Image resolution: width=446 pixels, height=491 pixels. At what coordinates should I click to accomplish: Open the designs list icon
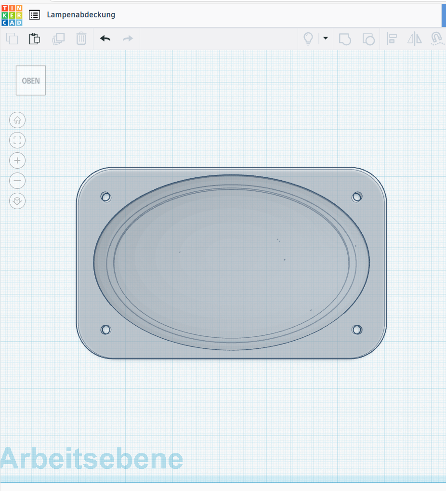(34, 15)
